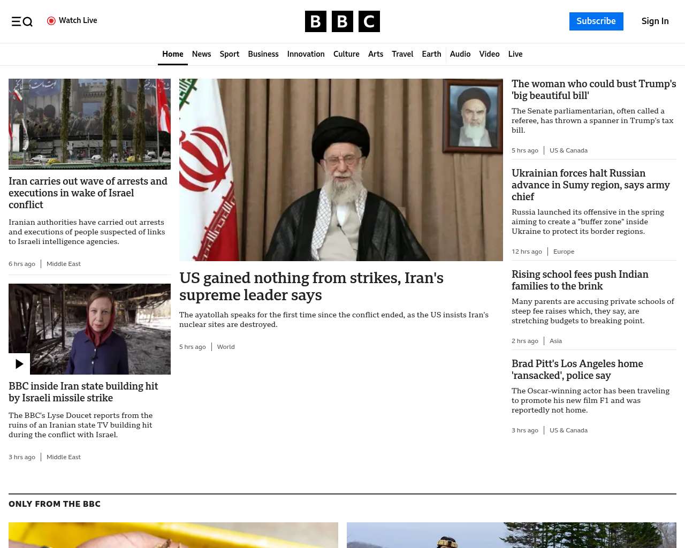Open the Video section

click(x=489, y=54)
